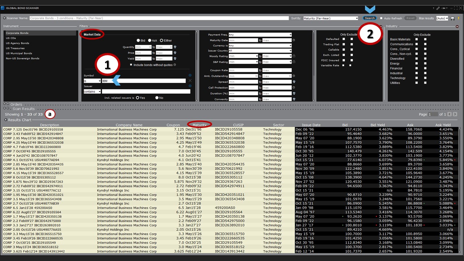Viewport: 464px width, 261px height.
Task: Open the Sort By dropdown
Action: point(330,18)
